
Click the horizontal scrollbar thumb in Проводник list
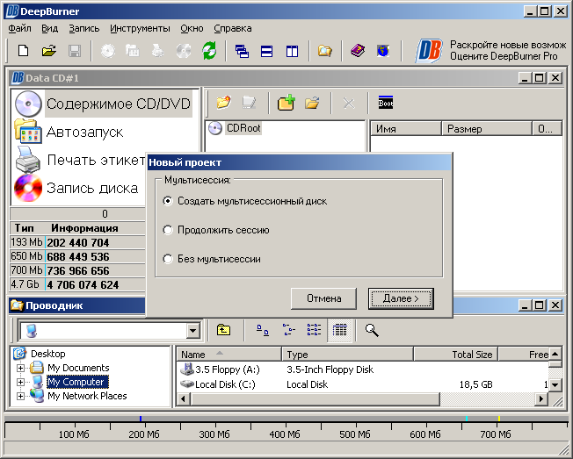pyautogui.click(x=315, y=399)
